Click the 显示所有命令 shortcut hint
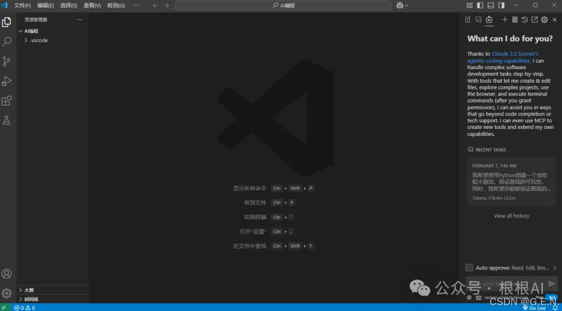 pos(250,188)
